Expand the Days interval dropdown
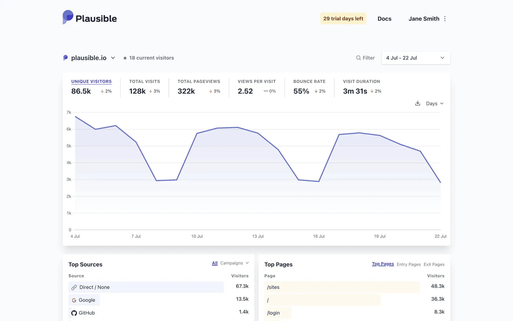This screenshot has height=321, width=513. (x=434, y=104)
